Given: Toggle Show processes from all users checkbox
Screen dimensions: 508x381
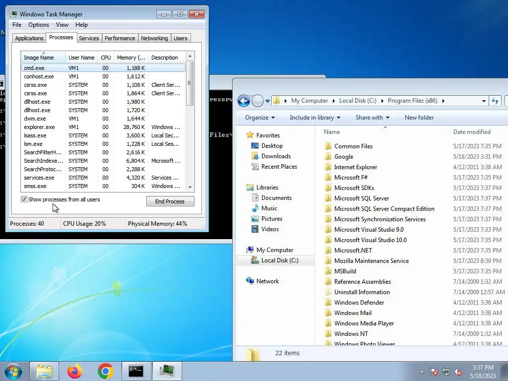Looking at the screenshot, I should pyautogui.click(x=24, y=199).
